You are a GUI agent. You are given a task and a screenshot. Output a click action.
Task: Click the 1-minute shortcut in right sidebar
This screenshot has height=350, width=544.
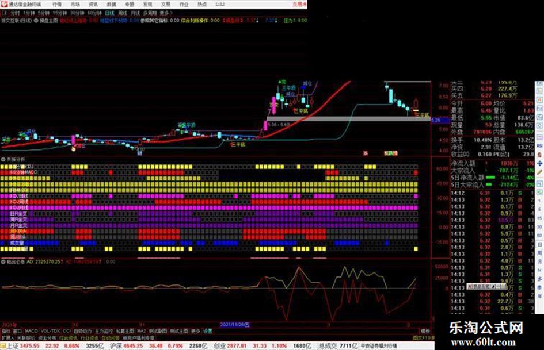coord(539,201)
